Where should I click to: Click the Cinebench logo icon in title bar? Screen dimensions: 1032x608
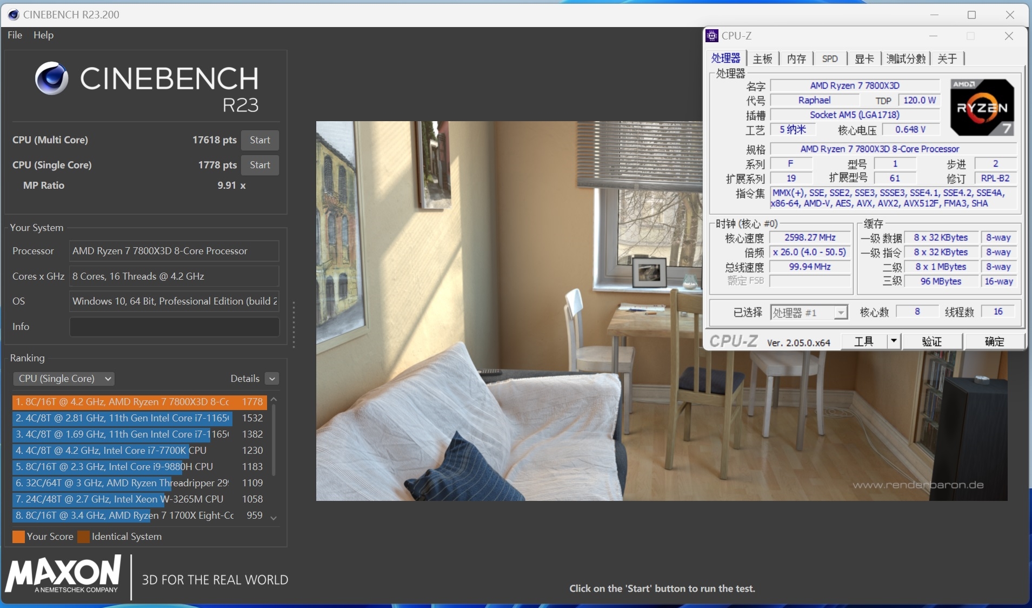click(14, 15)
